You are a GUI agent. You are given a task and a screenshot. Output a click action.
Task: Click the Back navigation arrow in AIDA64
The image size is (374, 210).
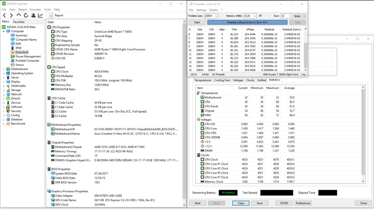coord(4,16)
